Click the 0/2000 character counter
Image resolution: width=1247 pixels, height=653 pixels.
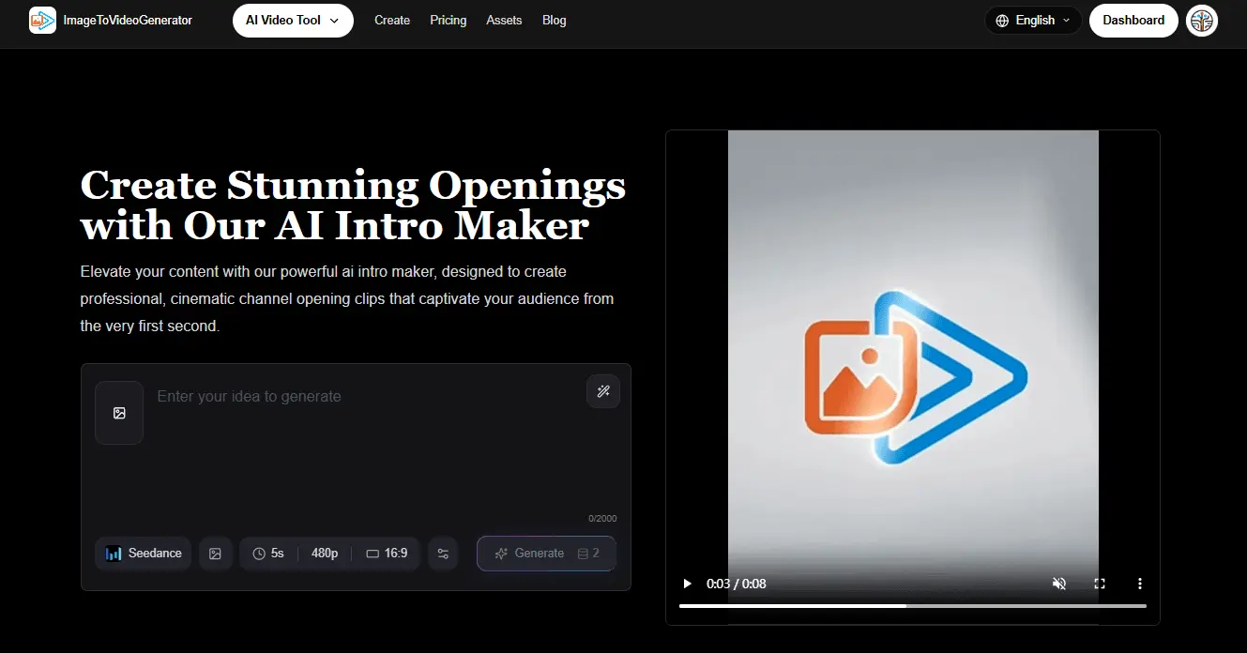coord(602,518)
